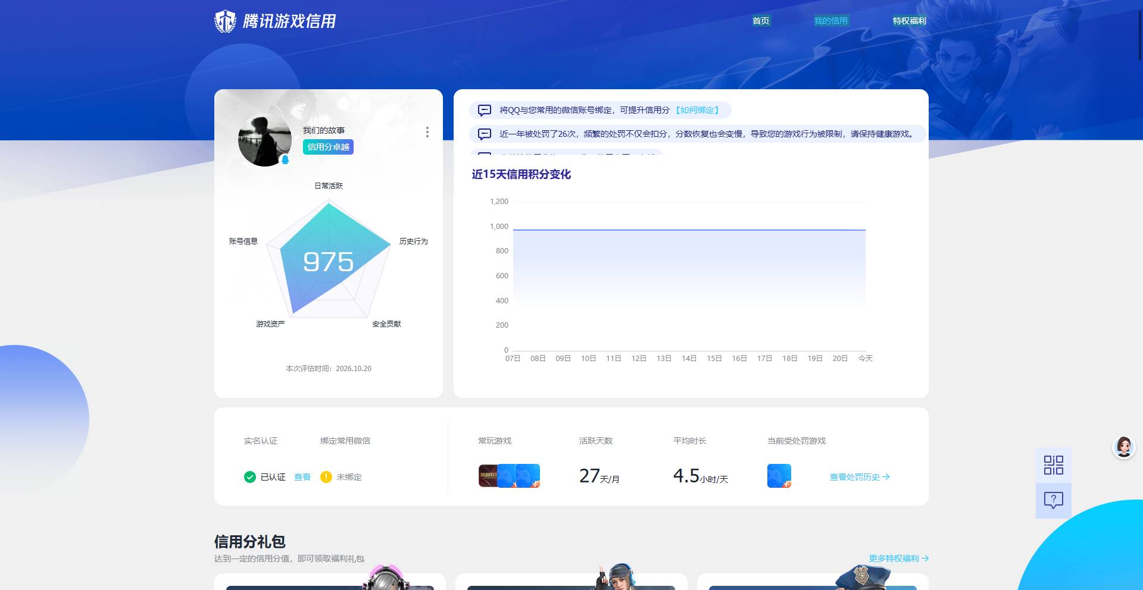Click the 历史行为 radar chart label

pos(414,241)
